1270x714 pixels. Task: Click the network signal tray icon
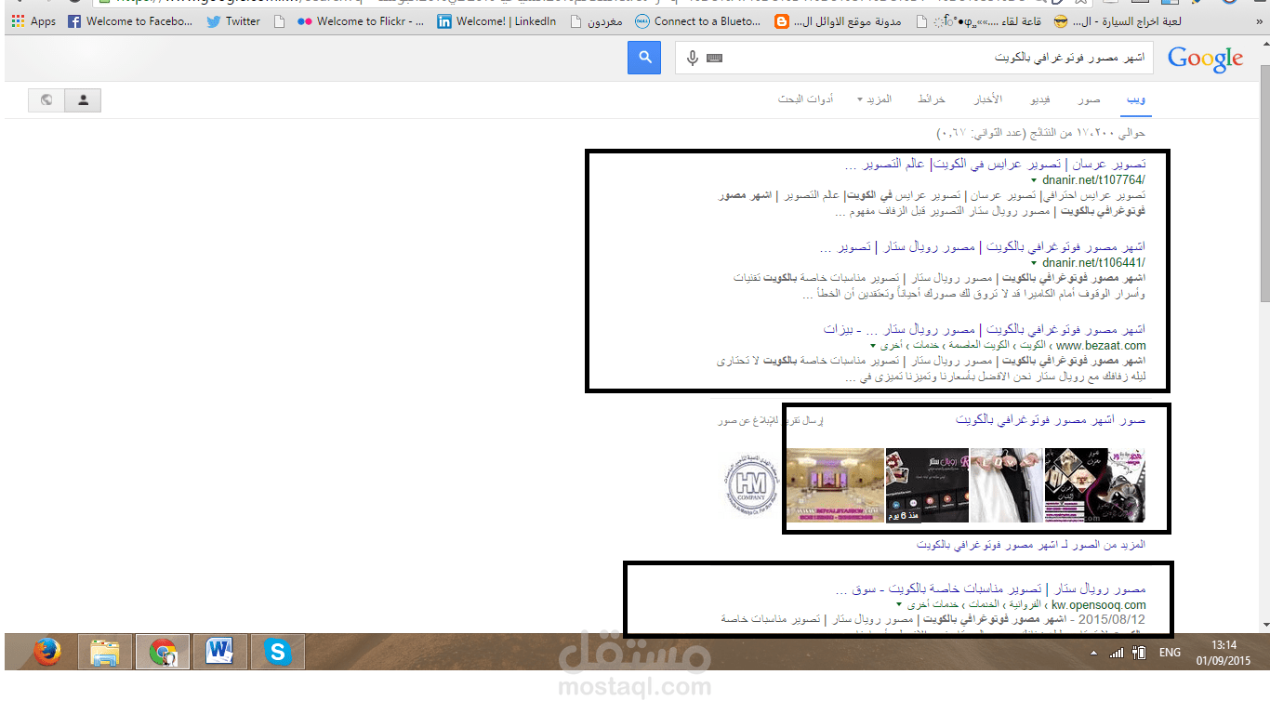pos(1117,653)
